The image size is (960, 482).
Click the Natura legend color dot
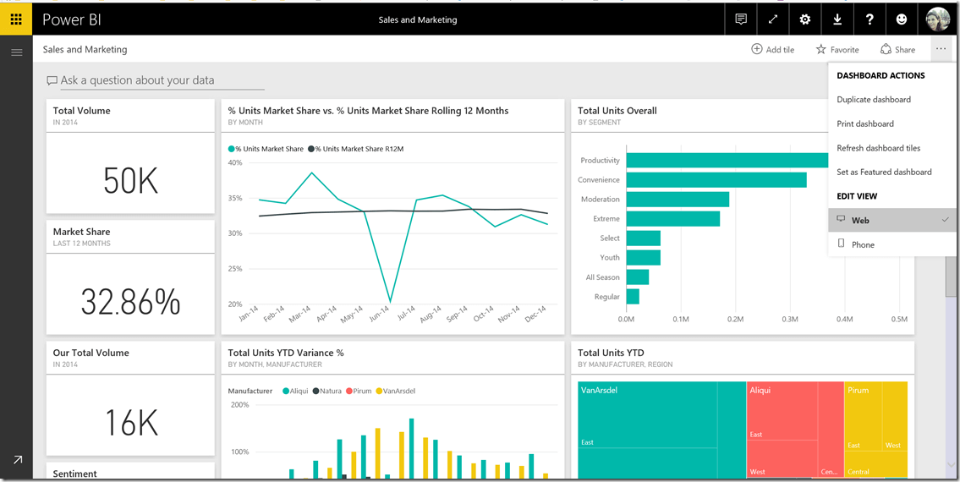[x=316, y=391]
